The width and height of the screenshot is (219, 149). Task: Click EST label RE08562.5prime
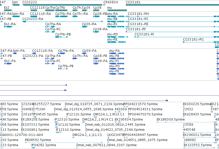tap(38, 140)
